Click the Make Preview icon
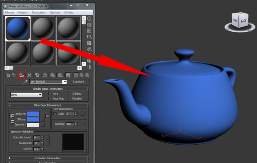 [x=89, y=49]
